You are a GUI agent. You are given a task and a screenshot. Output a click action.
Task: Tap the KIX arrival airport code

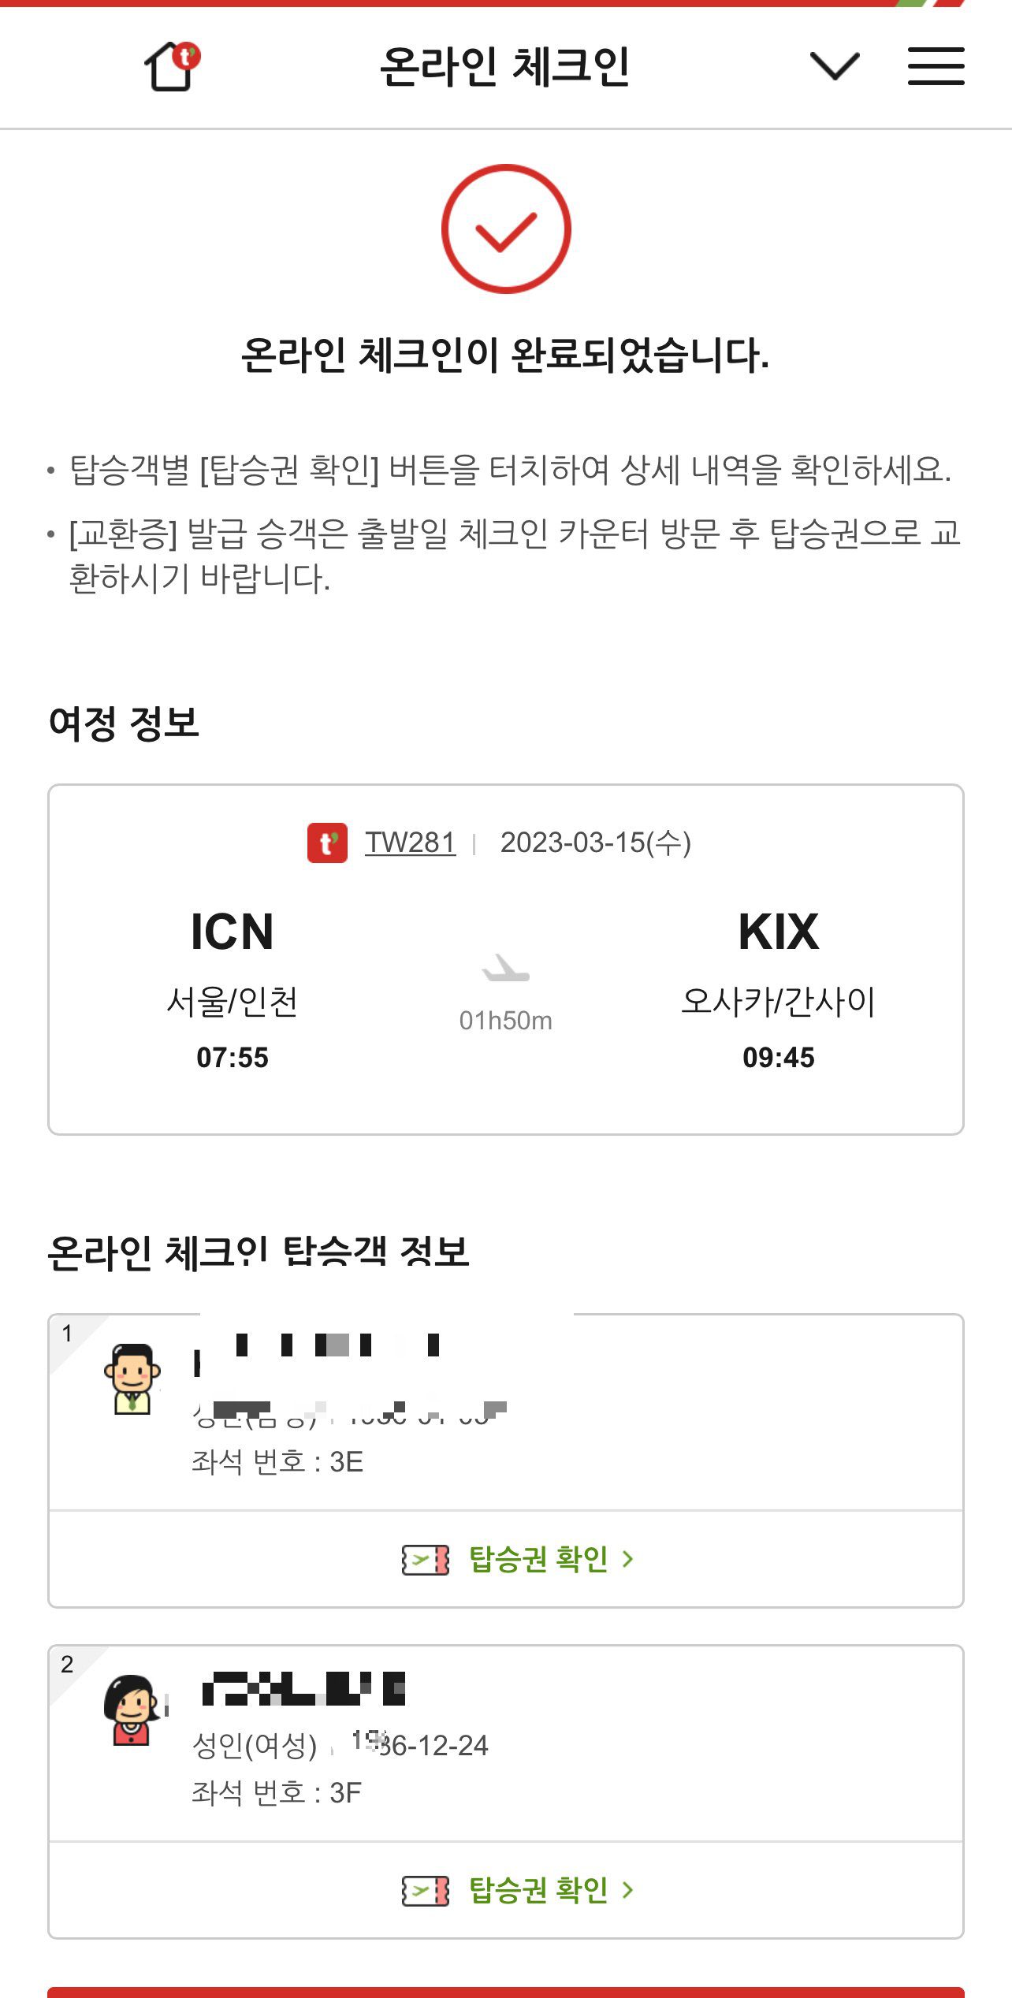(778, 932)
